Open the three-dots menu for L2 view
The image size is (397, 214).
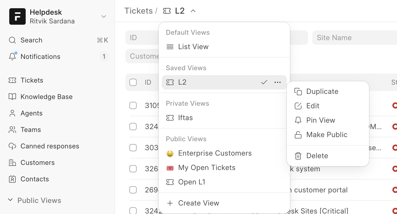click(277, 82)
